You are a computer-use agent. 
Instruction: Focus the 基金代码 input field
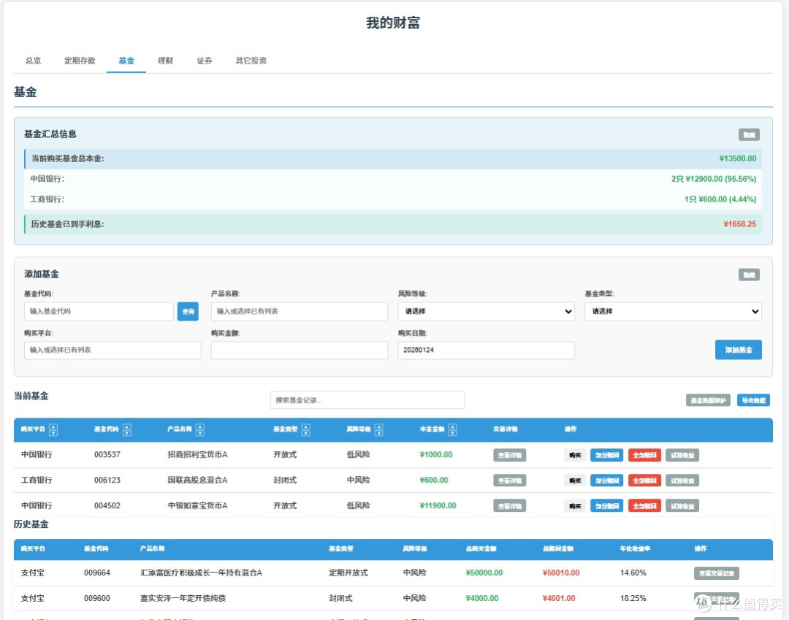click(99, 311)
